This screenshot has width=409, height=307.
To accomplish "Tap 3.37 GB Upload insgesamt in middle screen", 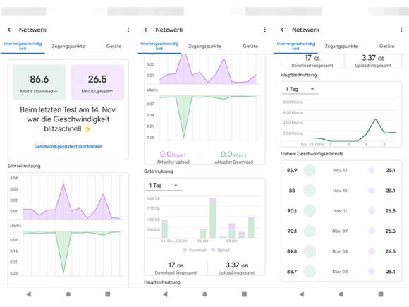I will click(236, 268).
